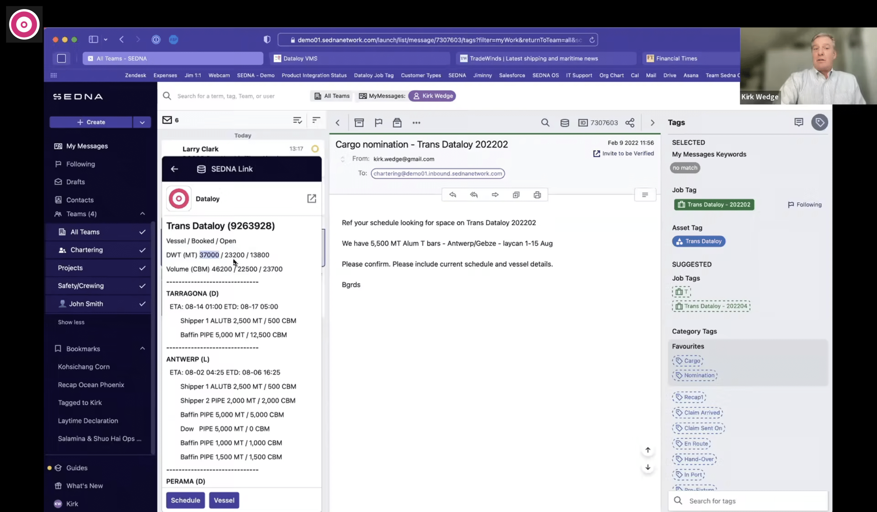Click Invite to be Verified link
The image size is (877, 512).
623,153
